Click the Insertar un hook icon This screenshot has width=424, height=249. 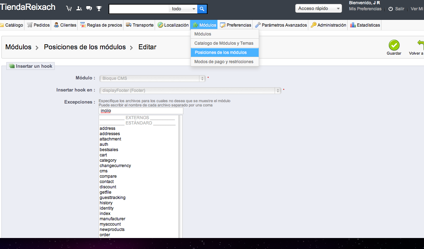12,66
